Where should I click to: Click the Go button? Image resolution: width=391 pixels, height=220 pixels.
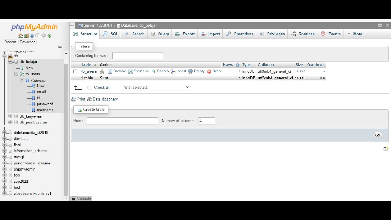[x=378, y=135]
